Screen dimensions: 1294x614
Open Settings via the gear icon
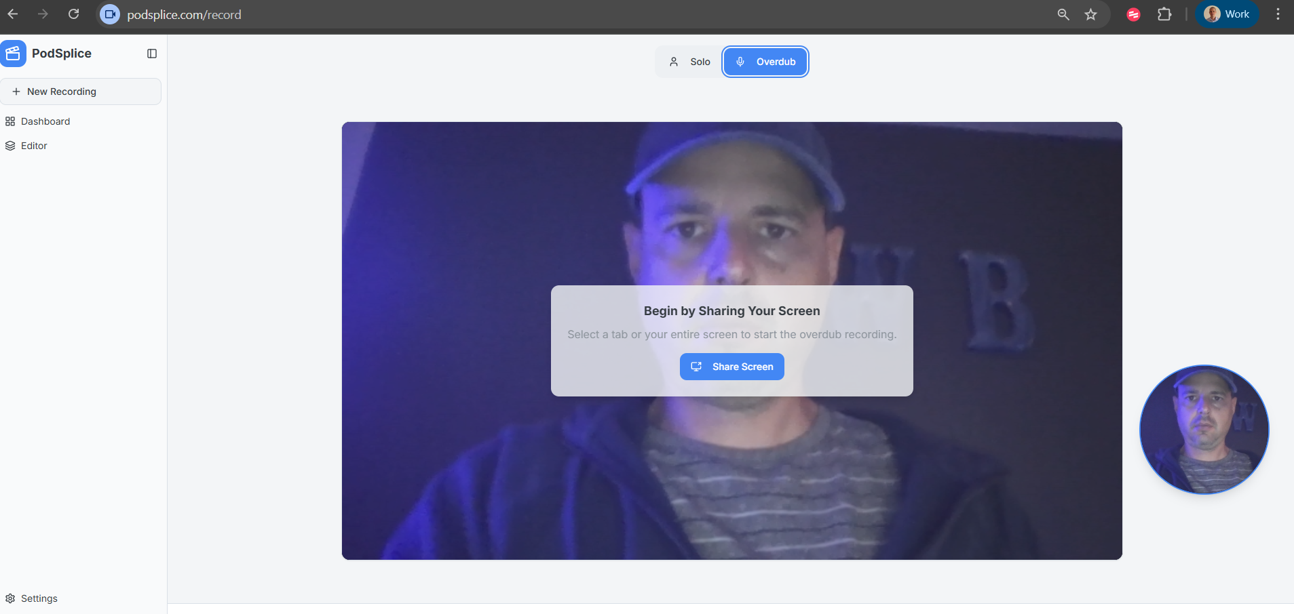pyautogui.click(x=10, y=598)
